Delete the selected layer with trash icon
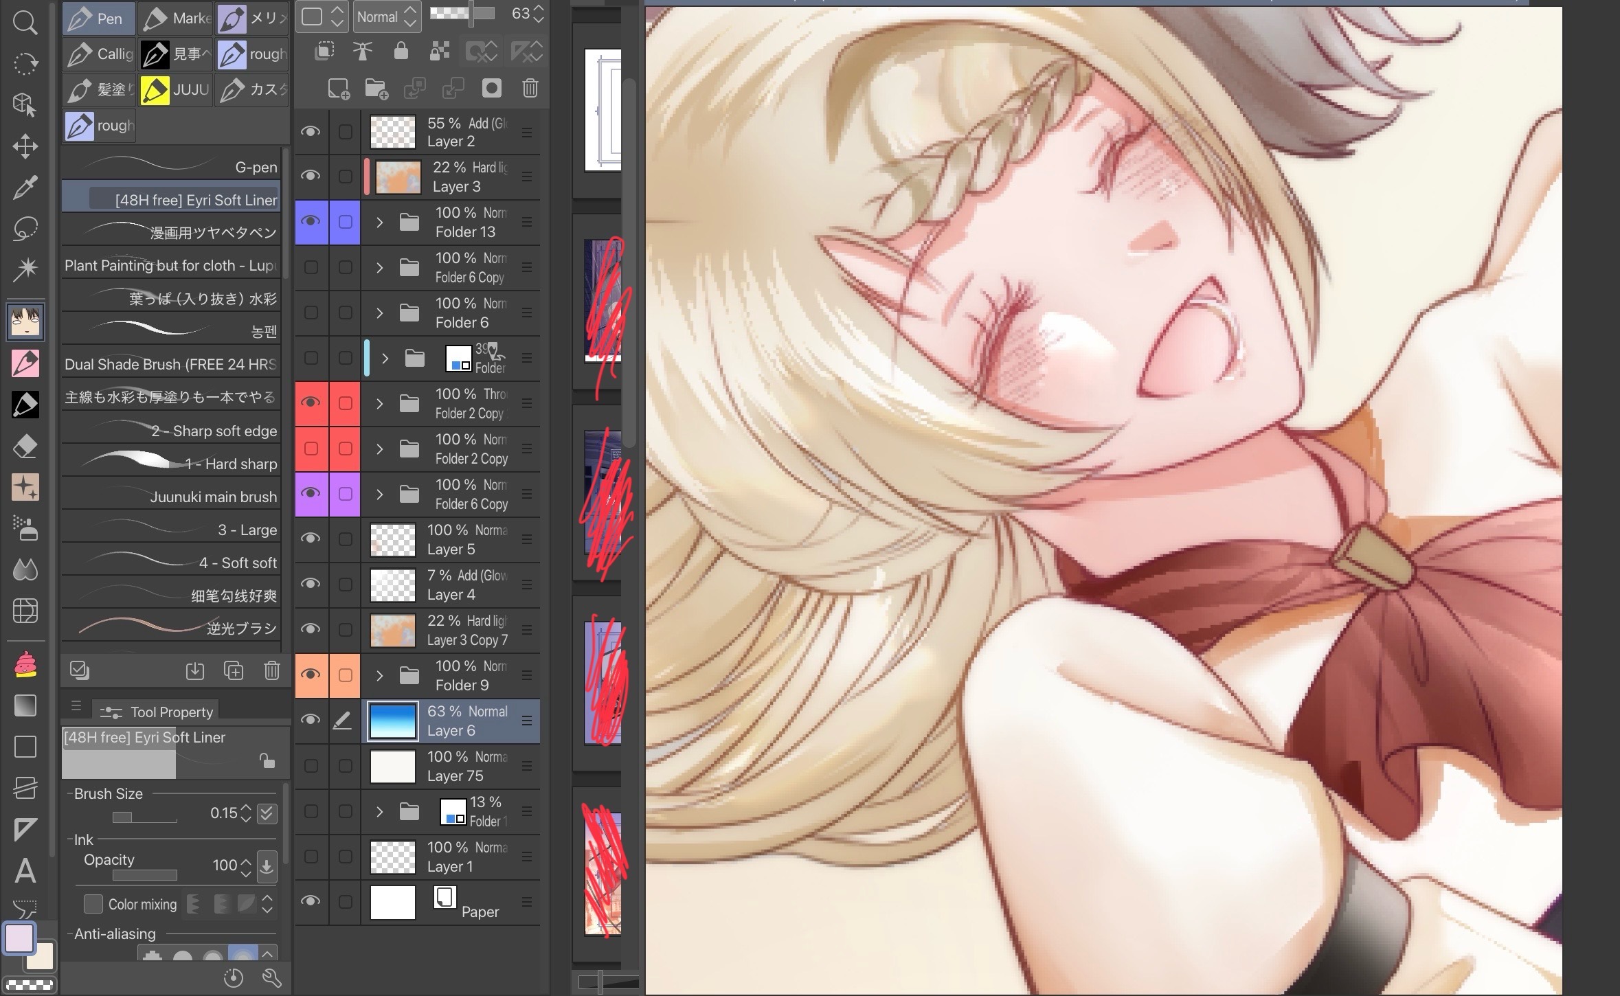Image resolution: width=1620 pixels, height=996 pixels. click(530, 89)
